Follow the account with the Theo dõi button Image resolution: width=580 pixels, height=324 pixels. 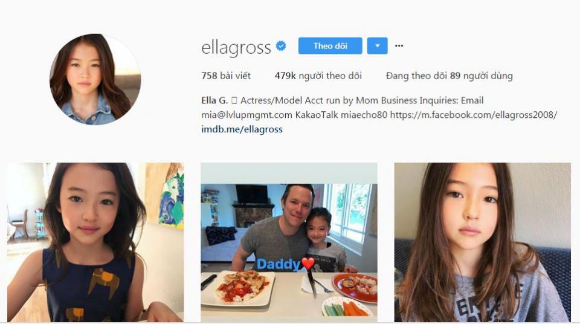(330, 46)
